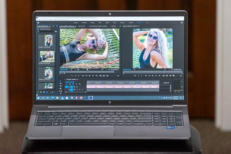Go to Out point in Source monitor
The height and width of the screenshot is (154, 231).
click(x=96, y=76)
